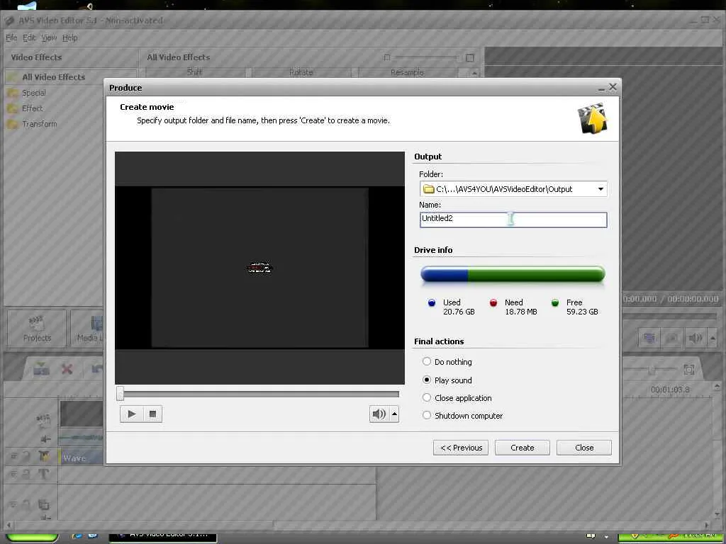The width and height of the screenshot is (726, 544).
Task: Click the video track camera icon
Action: [43, 421]
